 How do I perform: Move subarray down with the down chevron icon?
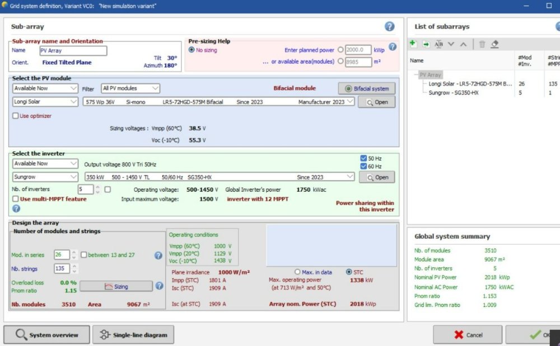(451, 44)
